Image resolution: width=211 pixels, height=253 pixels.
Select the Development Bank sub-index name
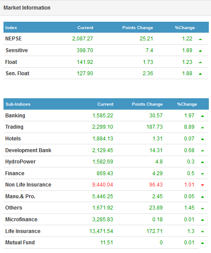pyautogui.click(x=28, y=150)
